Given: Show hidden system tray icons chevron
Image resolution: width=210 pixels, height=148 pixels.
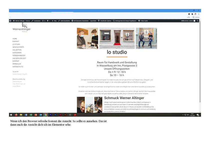Looking at the screenshot, I should (183, 115).
